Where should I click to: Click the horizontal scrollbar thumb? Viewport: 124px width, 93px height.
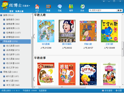(62, 87)
